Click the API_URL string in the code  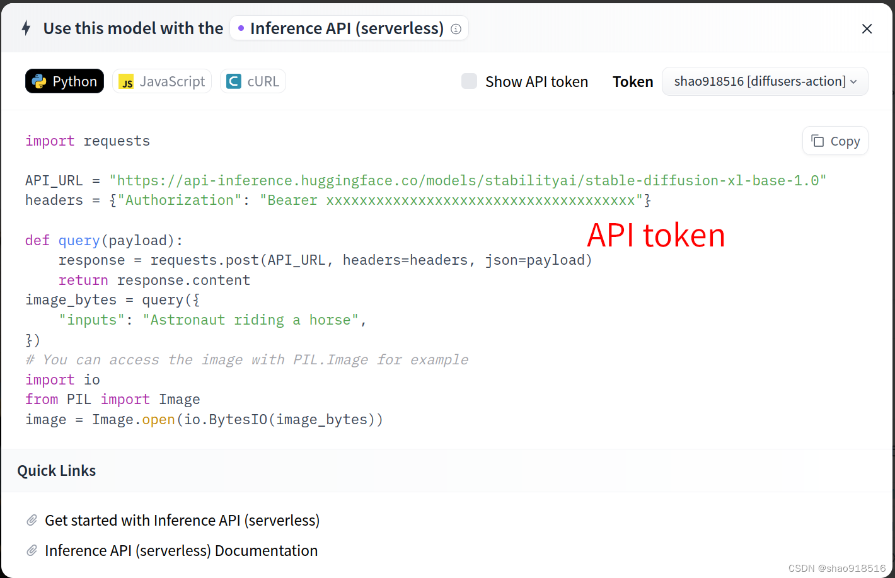point(468,180)
